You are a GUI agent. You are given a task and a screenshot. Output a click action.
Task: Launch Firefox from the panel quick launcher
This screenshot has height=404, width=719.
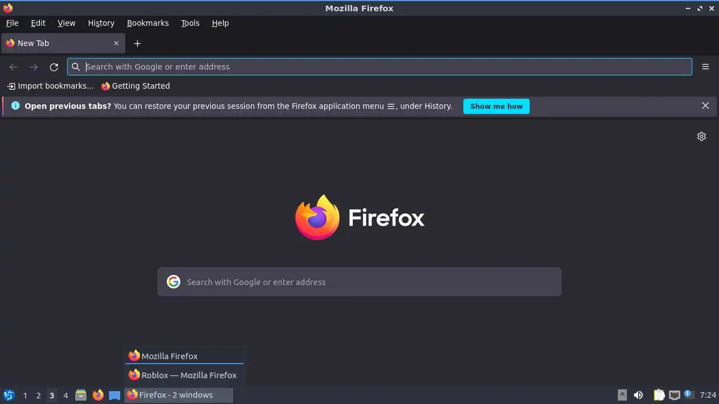tap(98, 395)
